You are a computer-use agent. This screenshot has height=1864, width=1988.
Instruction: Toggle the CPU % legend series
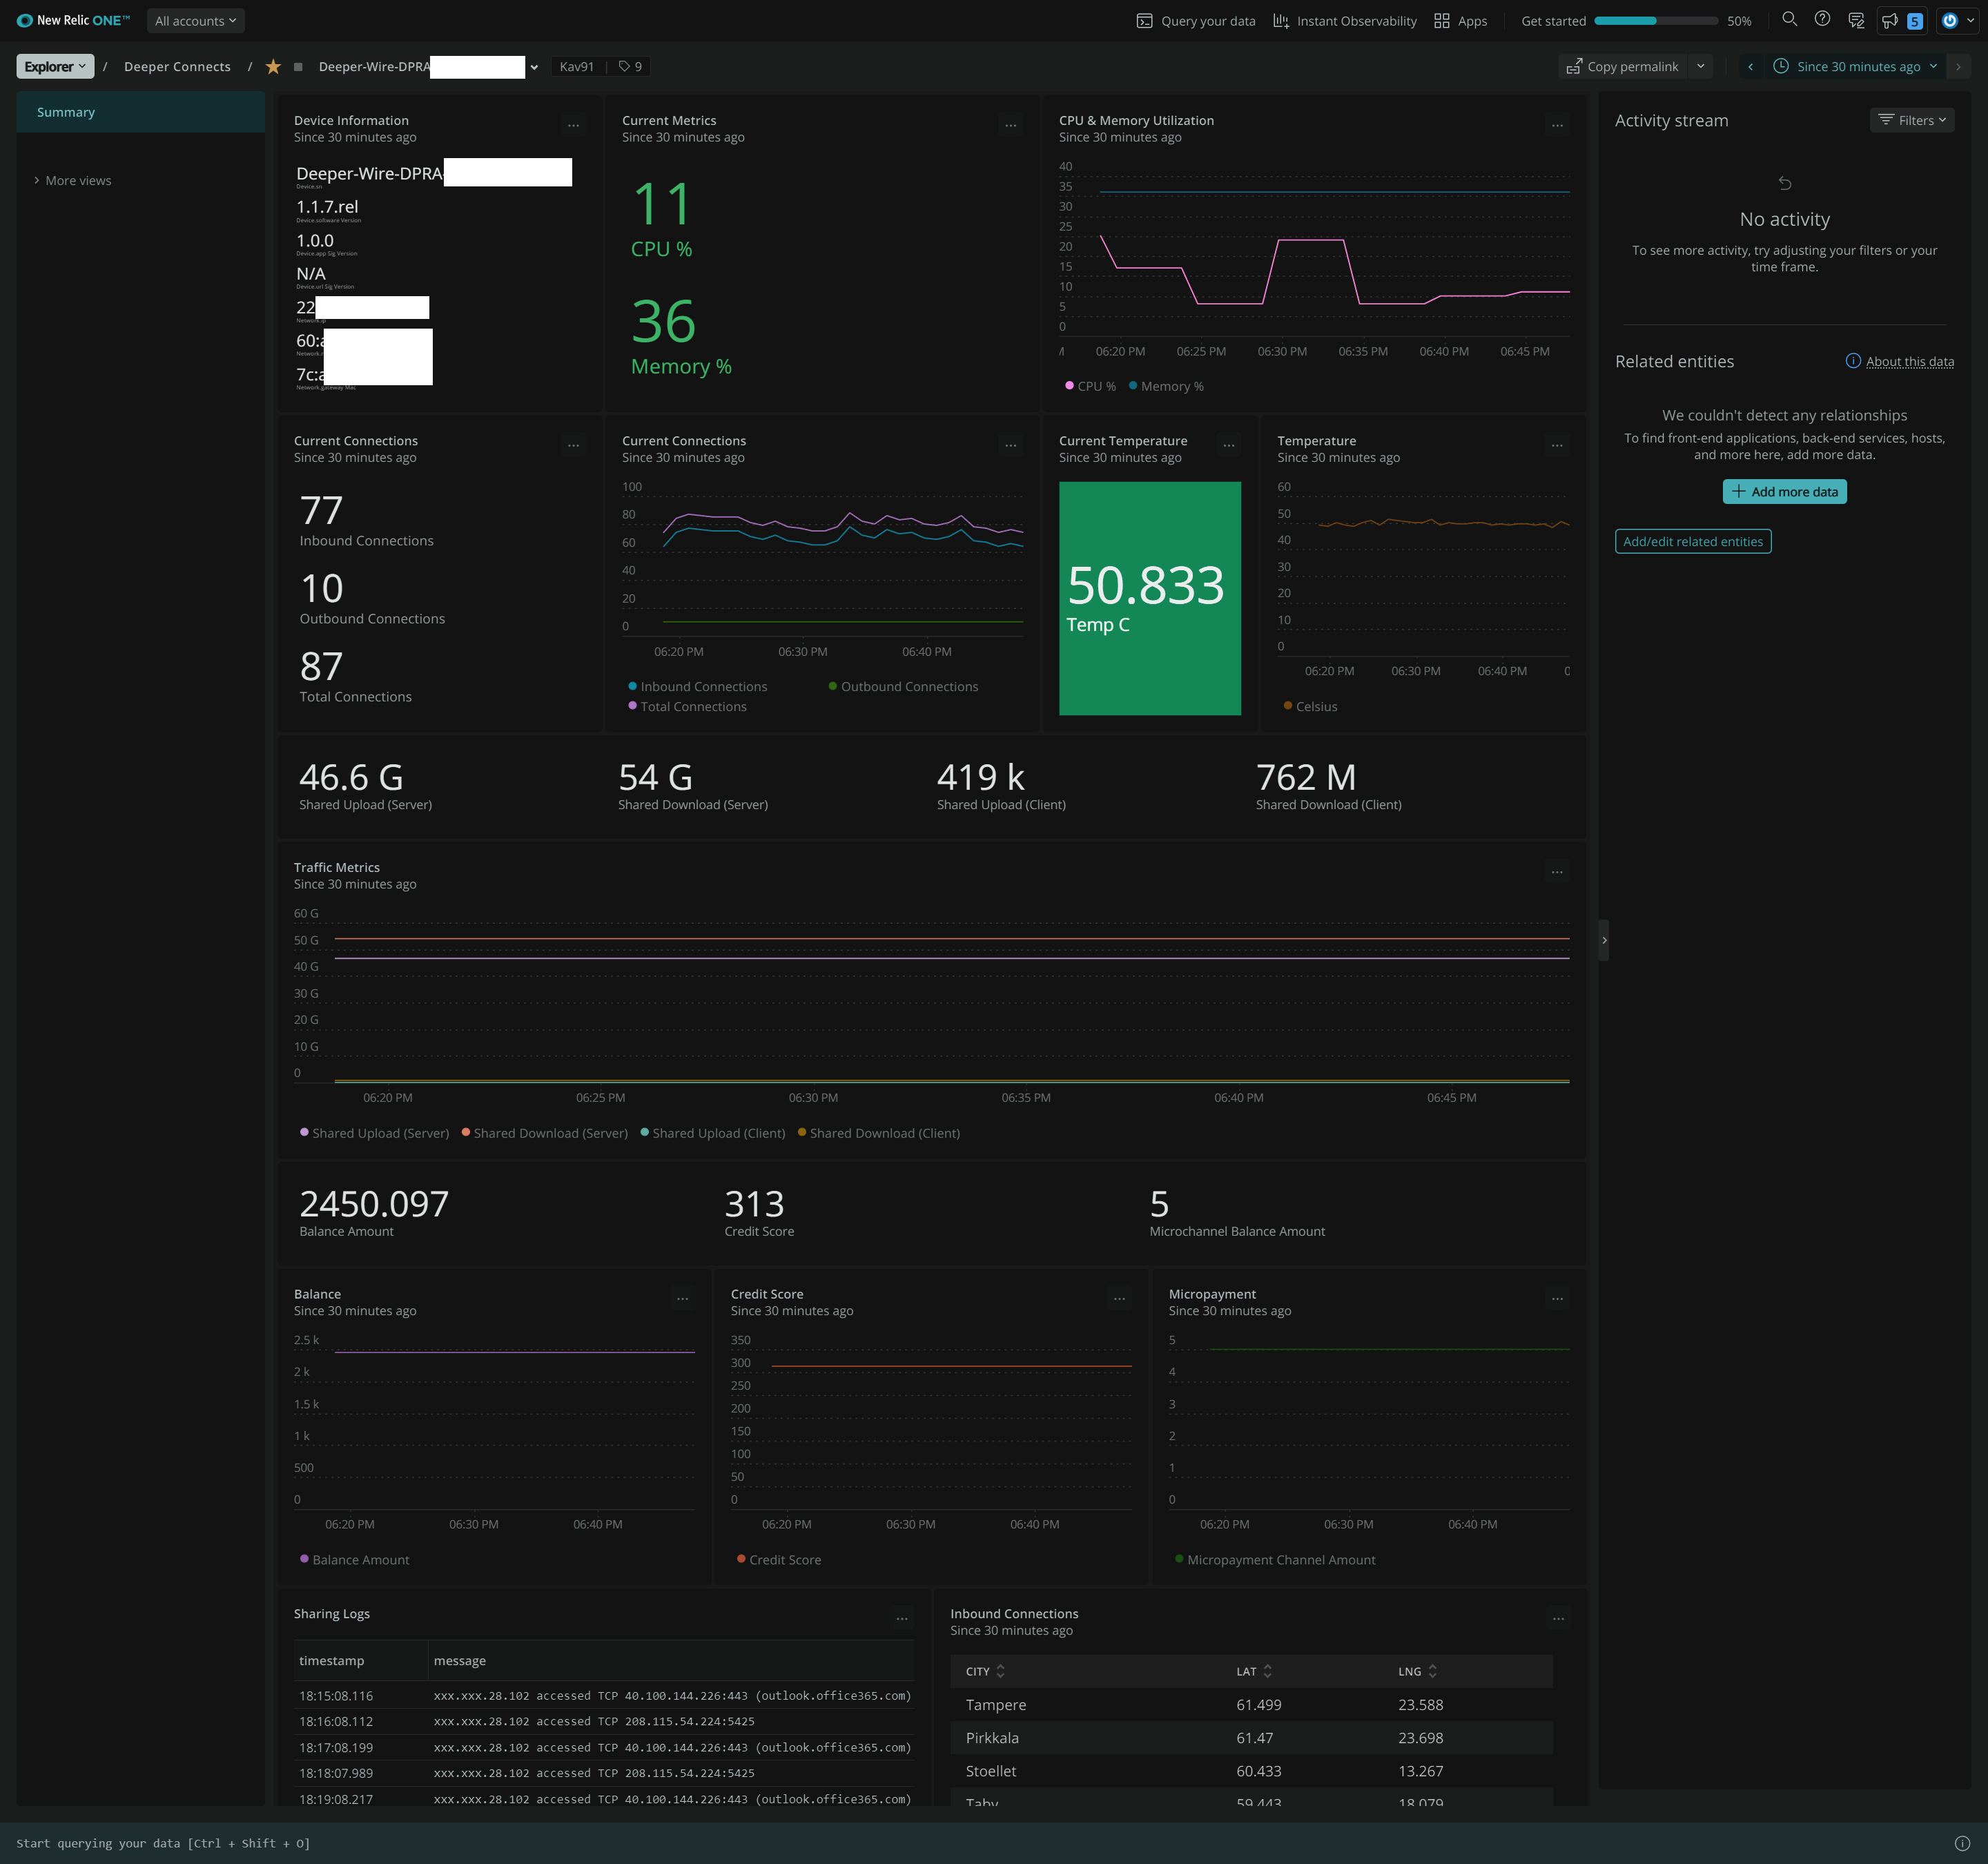(x=1090, y=386)
